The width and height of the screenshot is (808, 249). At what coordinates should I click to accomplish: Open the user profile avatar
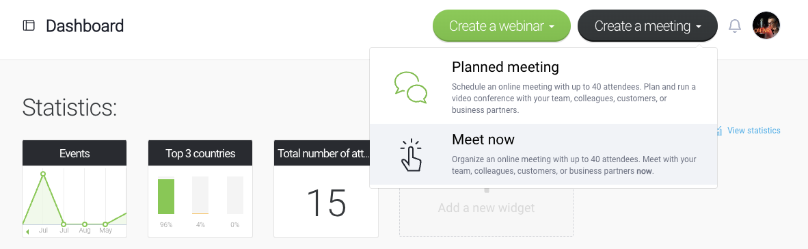(x=766, y=26)
